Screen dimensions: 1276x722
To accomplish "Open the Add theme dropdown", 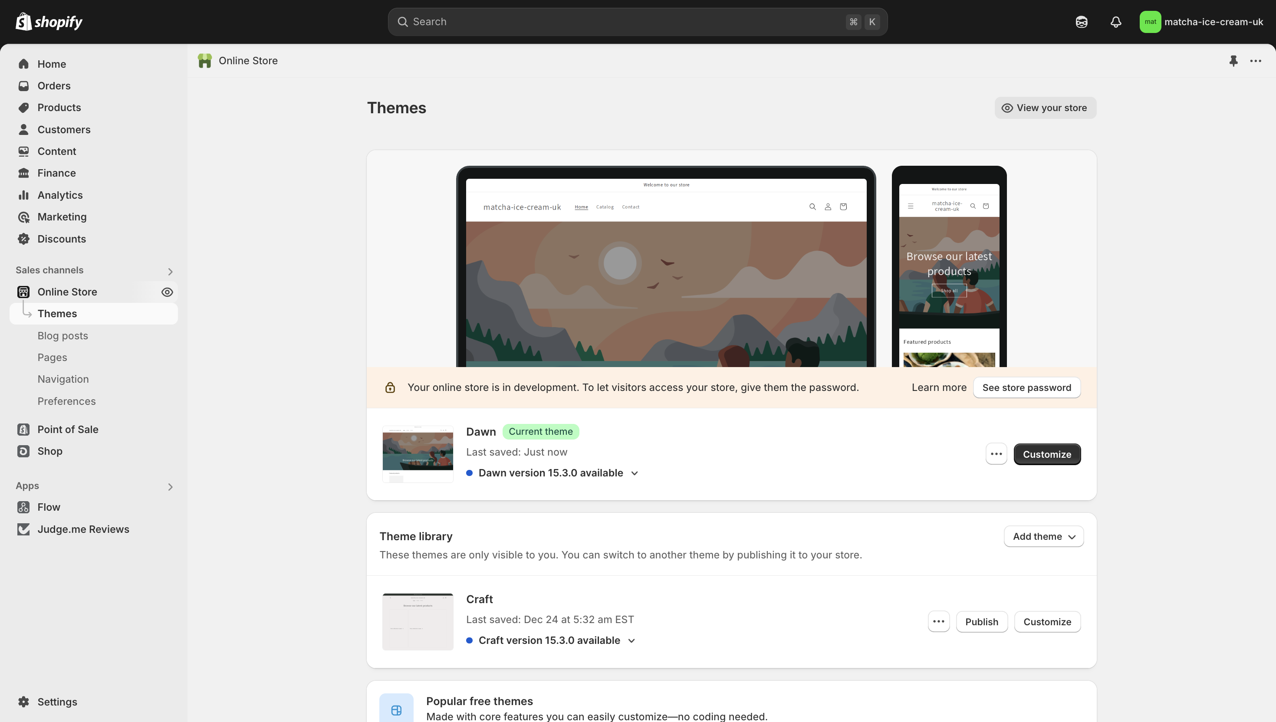I will click(1043, 536).
